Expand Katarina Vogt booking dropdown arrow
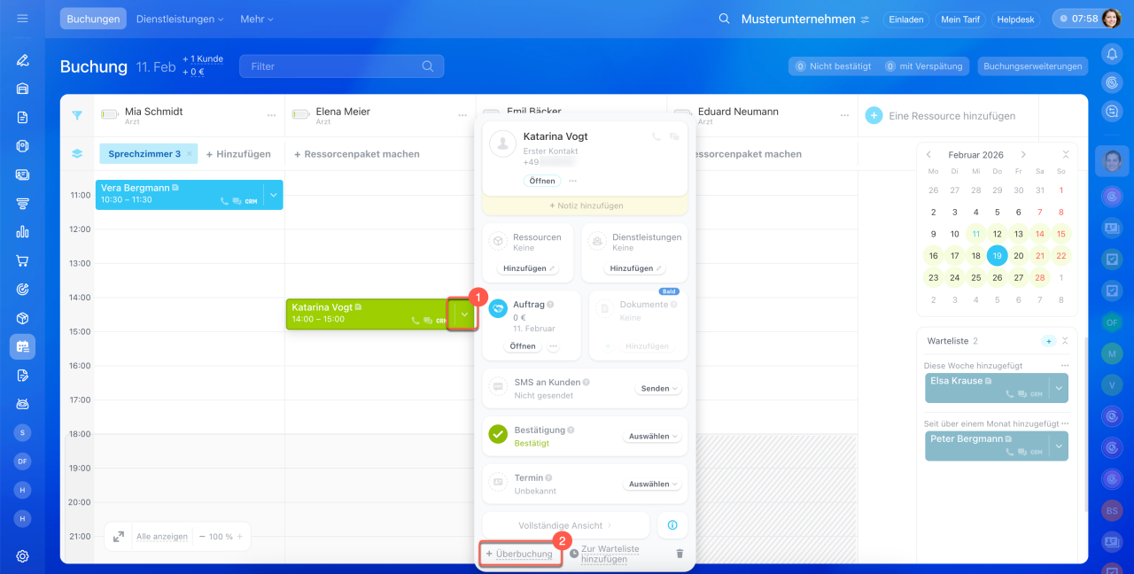The height and width of the screenshot is (574, 1134). [463, 314]
